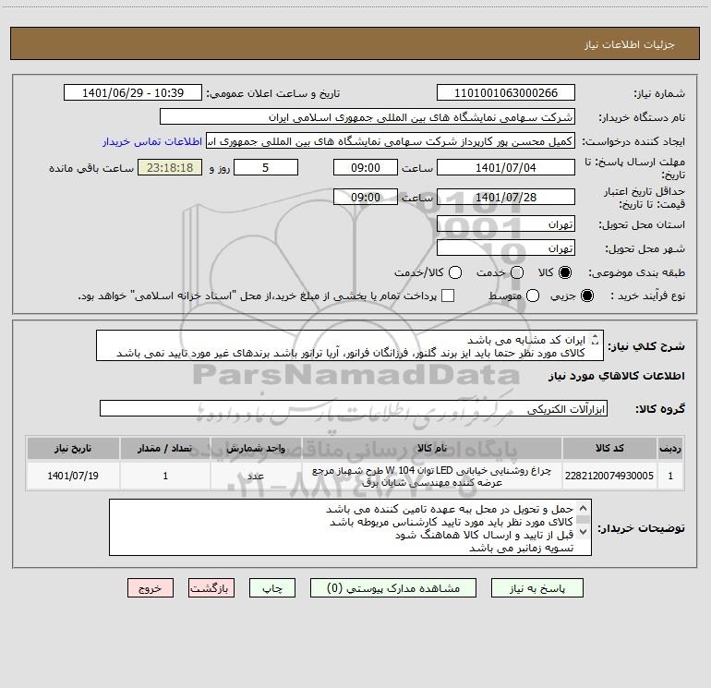The image size is (711, 688).
Task: Click the announcement date field 1401/06/29
Action: click(x=132, y=93)
